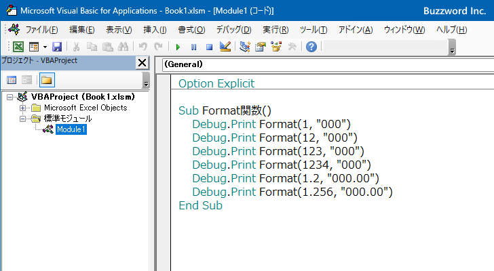Open the デバッグ(D) menu
Image resolution: width=494 pixels, height=271 pixels.
tap(233, 30)
